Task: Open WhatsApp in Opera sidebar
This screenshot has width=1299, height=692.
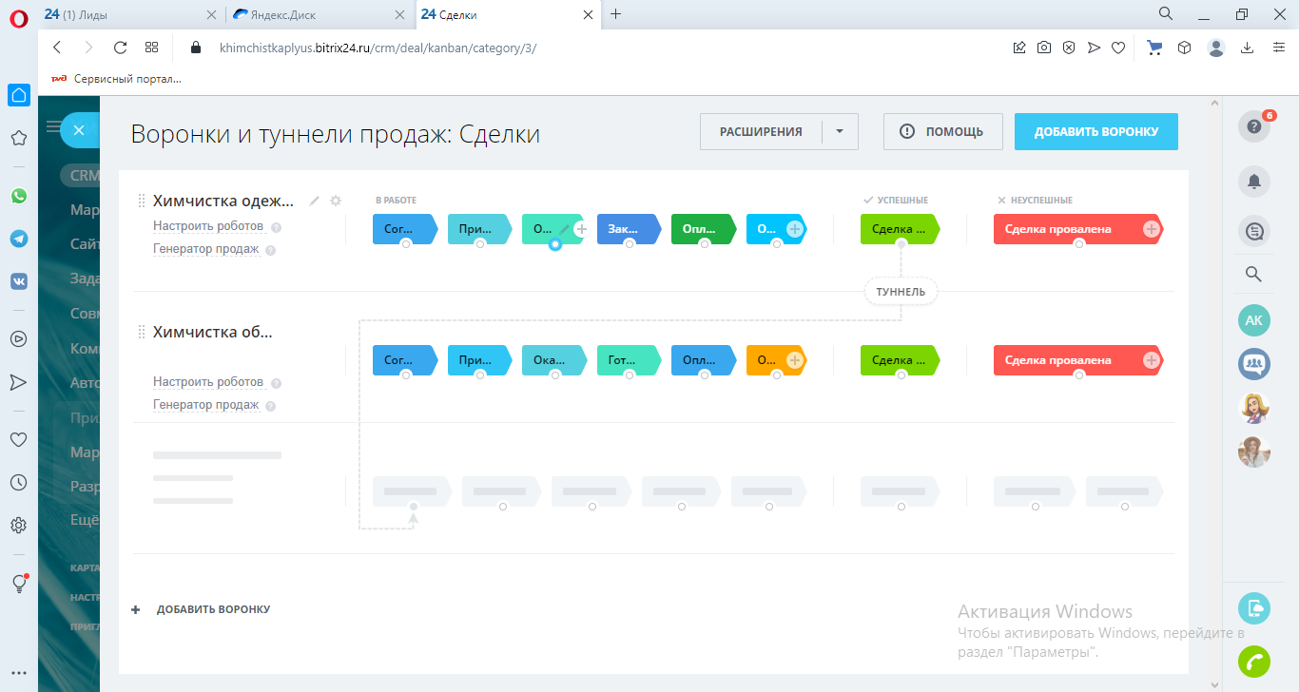Action: (19, 195)
